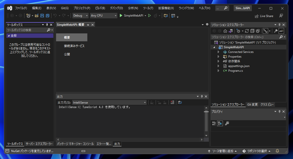Image resolution: width=293 pixels, height=159 pixels.
Task: Expand the appsettings.json node
Action: 218,66
